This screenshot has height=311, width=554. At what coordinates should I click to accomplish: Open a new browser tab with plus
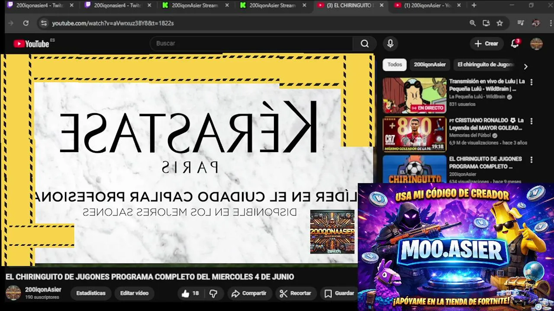[474, 5]
